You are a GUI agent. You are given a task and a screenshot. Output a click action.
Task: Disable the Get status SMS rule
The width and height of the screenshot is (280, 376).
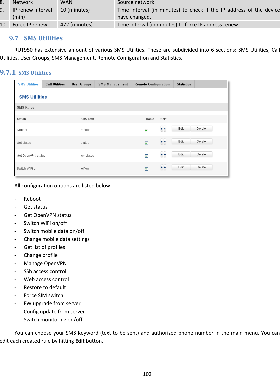coord(146,143)
